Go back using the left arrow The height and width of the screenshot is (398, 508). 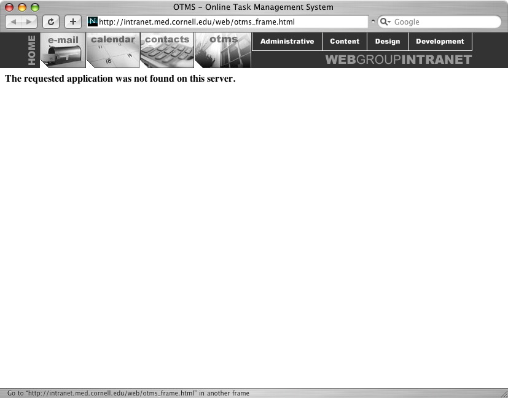14,21
